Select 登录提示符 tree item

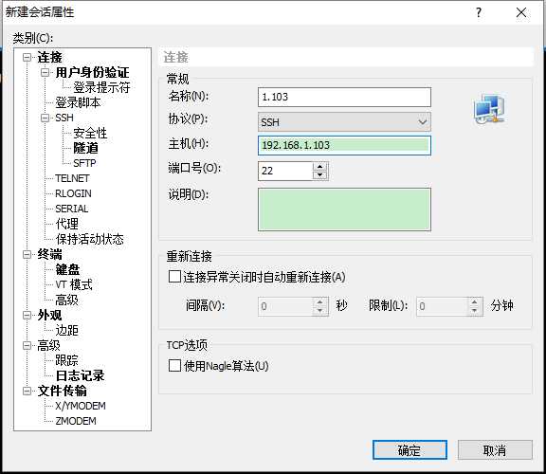[101, 87]
